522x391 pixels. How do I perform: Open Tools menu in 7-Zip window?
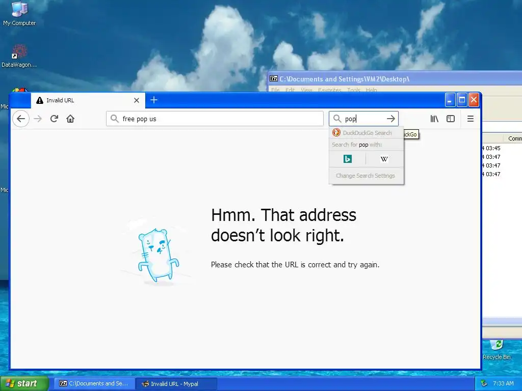(354, 90)
